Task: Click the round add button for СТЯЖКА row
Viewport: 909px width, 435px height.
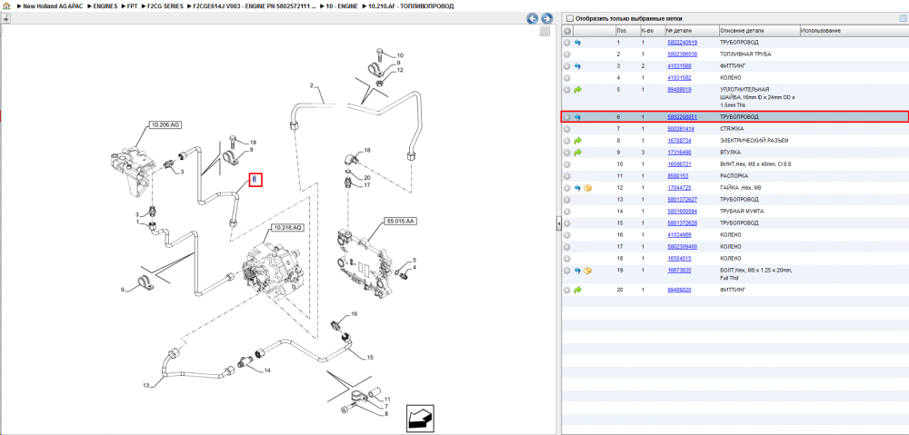Action: coord(567,129)
